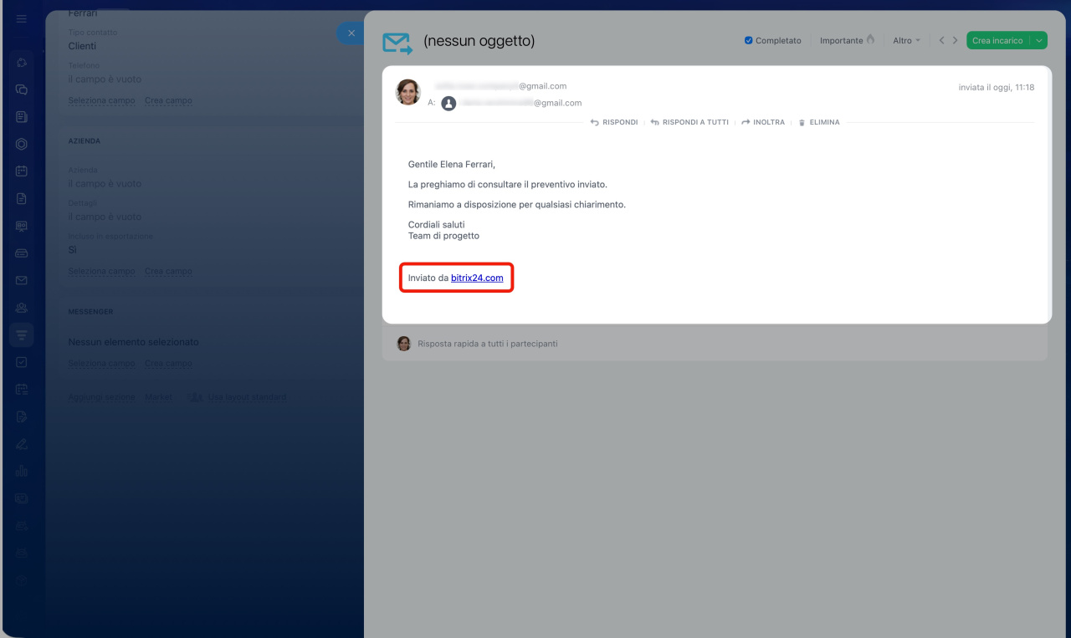Image resolution: width=1071 pixels, height=638 pixels.
Task: Click the Crea incarico button
Action: (x=997, y=40)
